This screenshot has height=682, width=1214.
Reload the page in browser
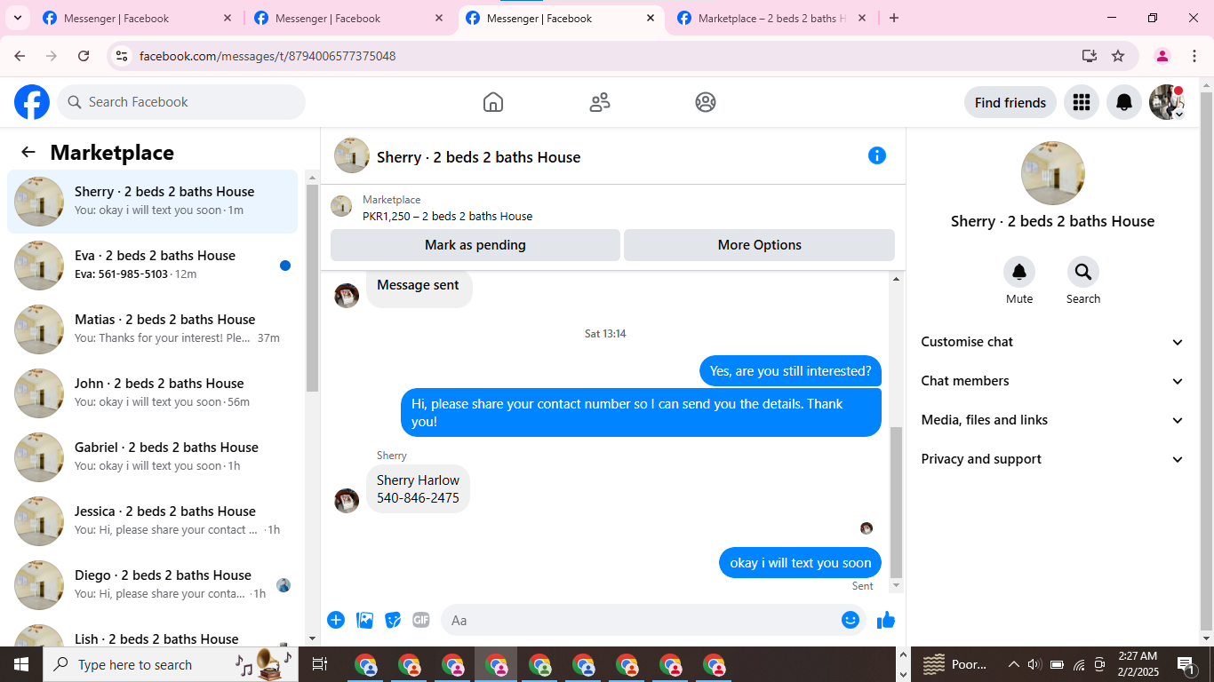click(84, 56)
